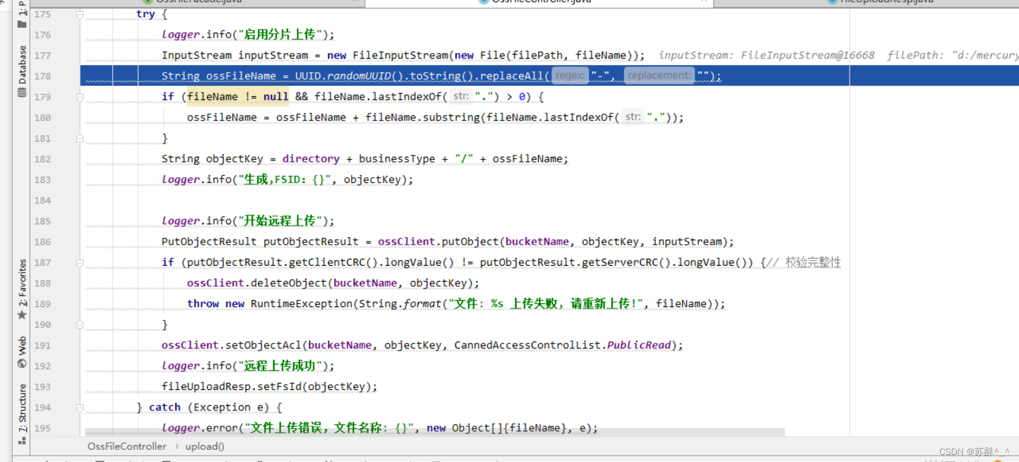Collapse the CRC check block at line 187
Image resolution: width=1019 pixels, height=462 pixels.
pos(80,263)
